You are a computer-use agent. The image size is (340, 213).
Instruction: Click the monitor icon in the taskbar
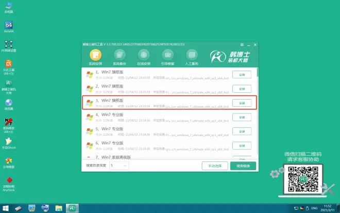[32, 208]
